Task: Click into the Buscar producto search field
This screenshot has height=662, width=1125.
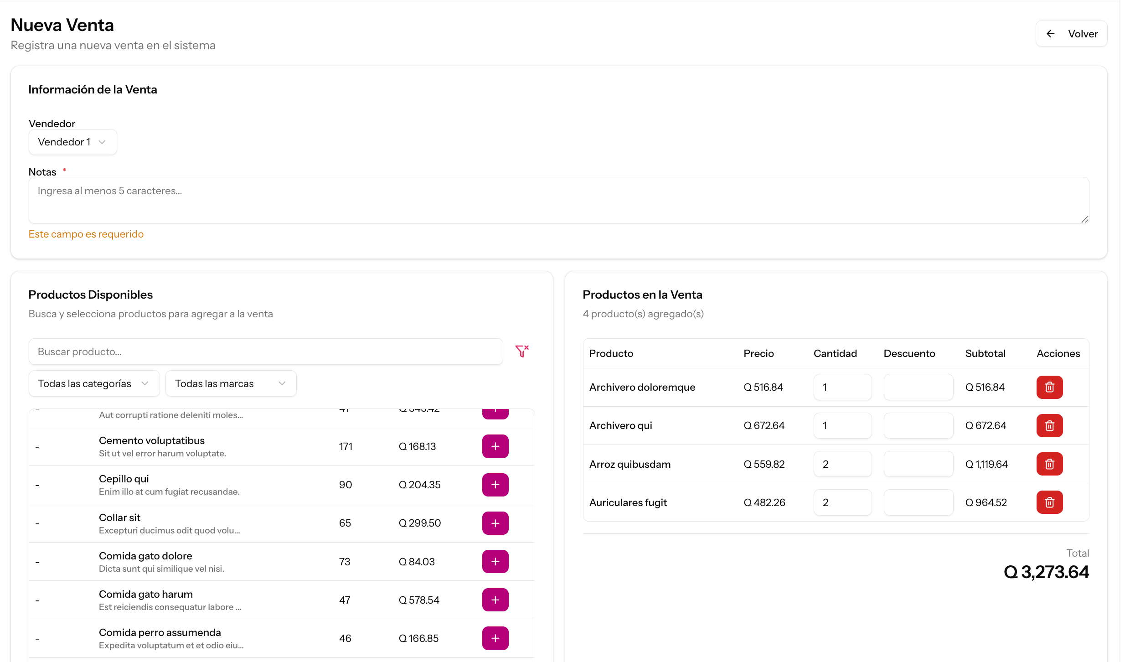Action: click(x=266, y=352)
